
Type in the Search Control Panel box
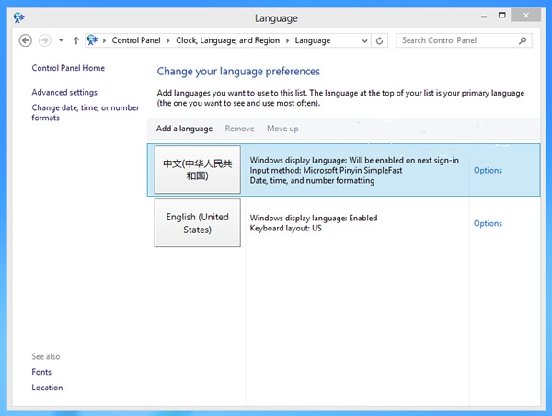[x=455, y=40]
